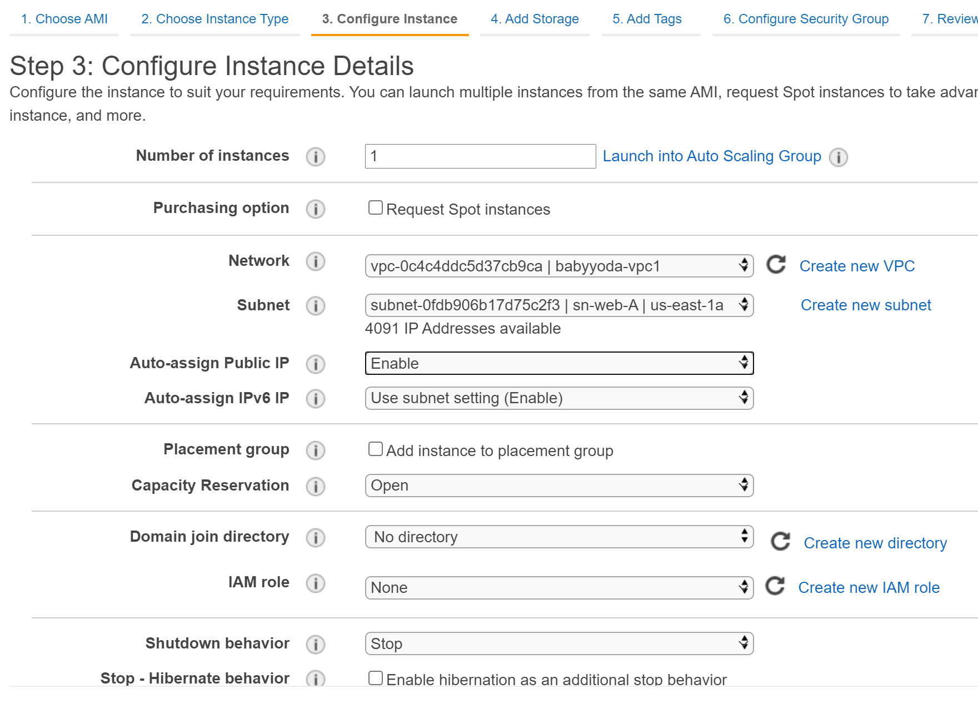The image size is (978, 713).
Task: Click Create new directory link
Action: pos(875,543)
